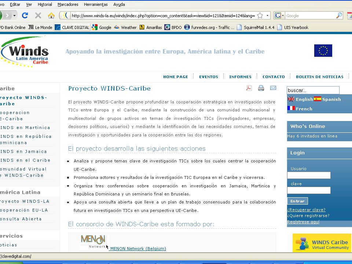
Task: Open the Weather bookmark
Action: (x=125, y=27)
